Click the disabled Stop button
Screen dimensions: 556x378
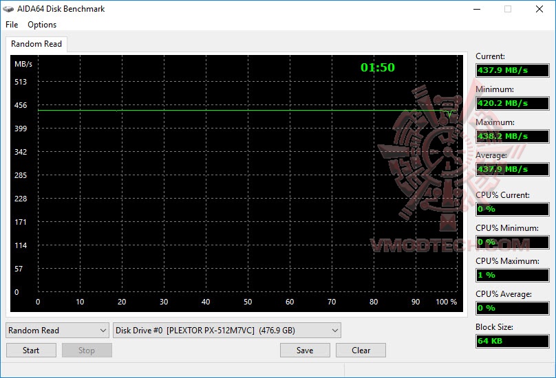click(x=87, y=351)
